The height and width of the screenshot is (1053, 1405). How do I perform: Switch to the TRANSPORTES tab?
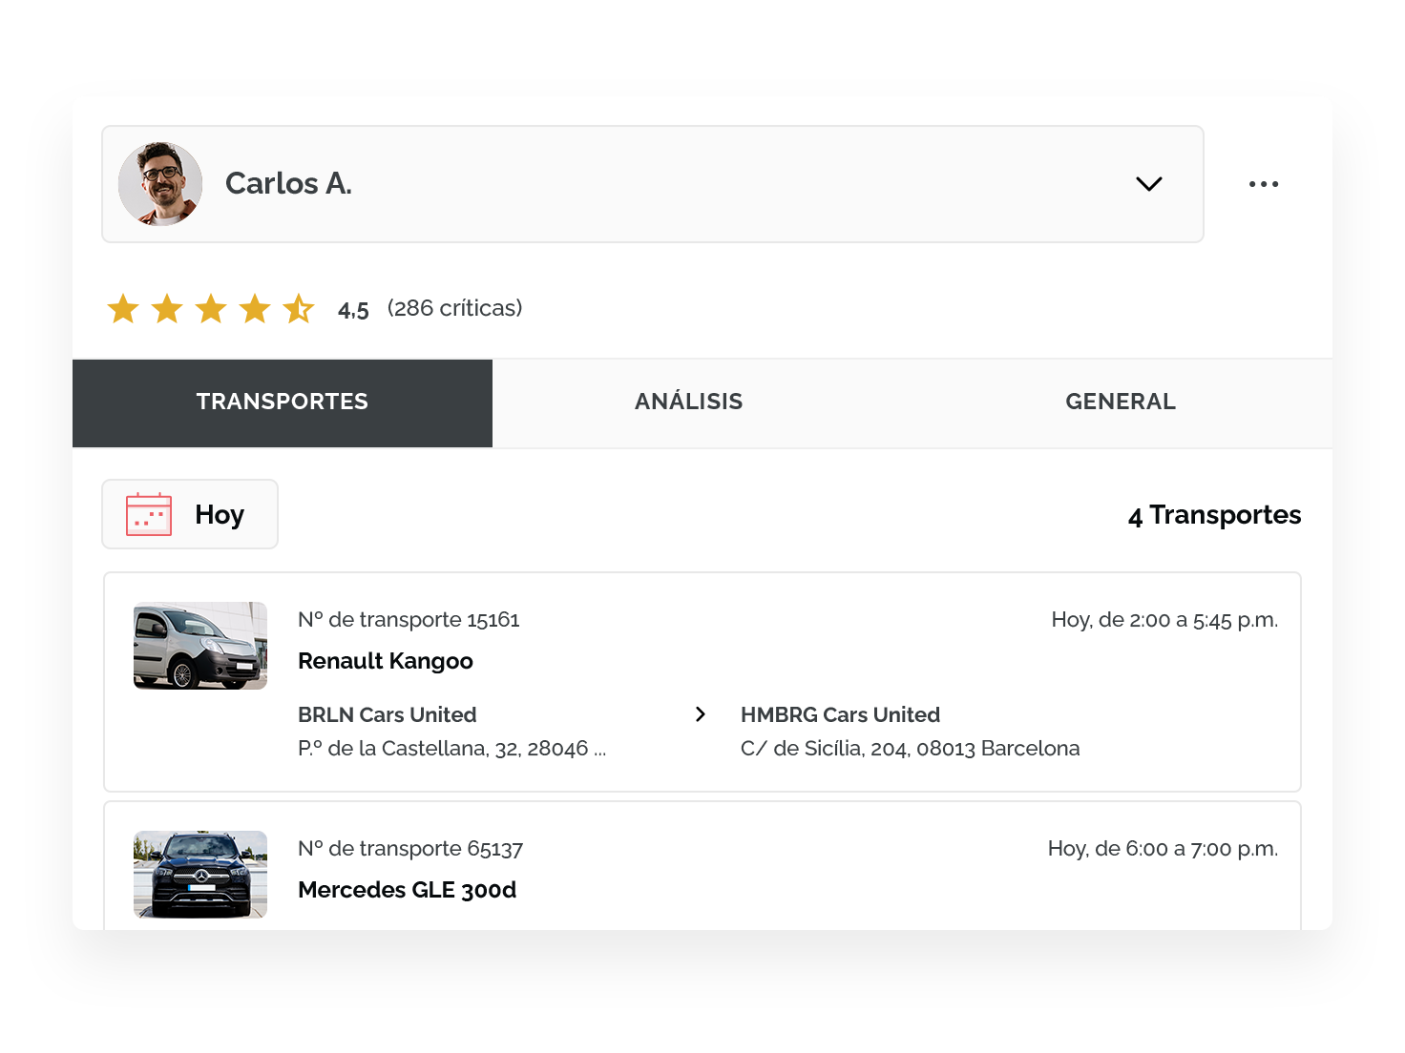point(283,403)
